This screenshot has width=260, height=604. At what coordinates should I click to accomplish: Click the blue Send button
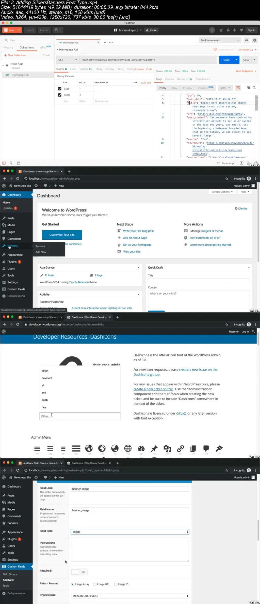pos(226,60)
